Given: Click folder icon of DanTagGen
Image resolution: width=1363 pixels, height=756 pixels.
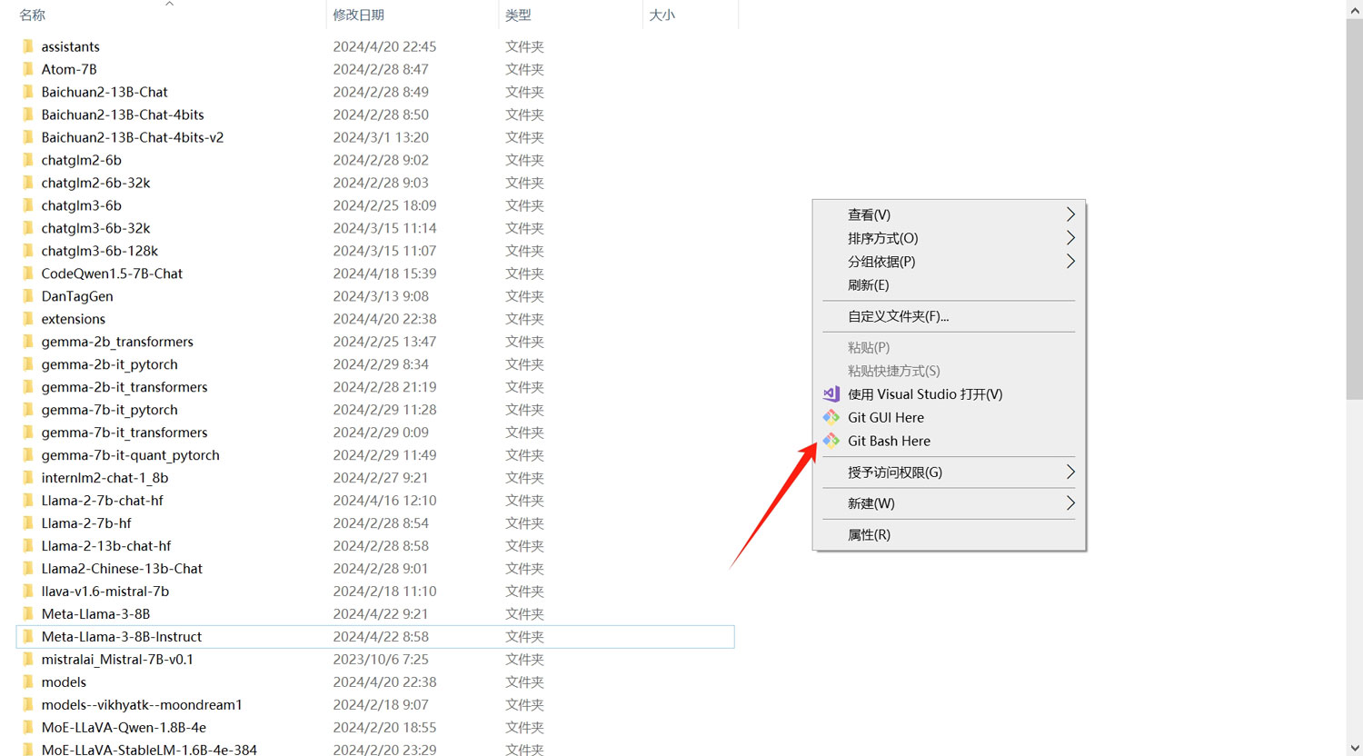Looking at the screenshot, I should tap(28, 296).
